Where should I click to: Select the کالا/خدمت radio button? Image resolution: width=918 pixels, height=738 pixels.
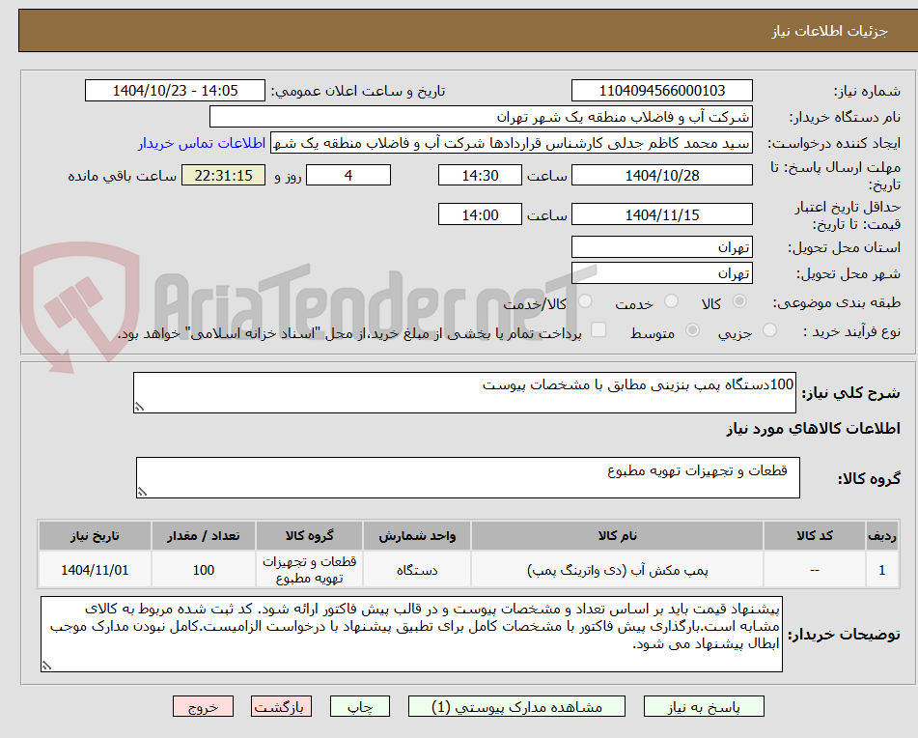(x=585, y=300)
